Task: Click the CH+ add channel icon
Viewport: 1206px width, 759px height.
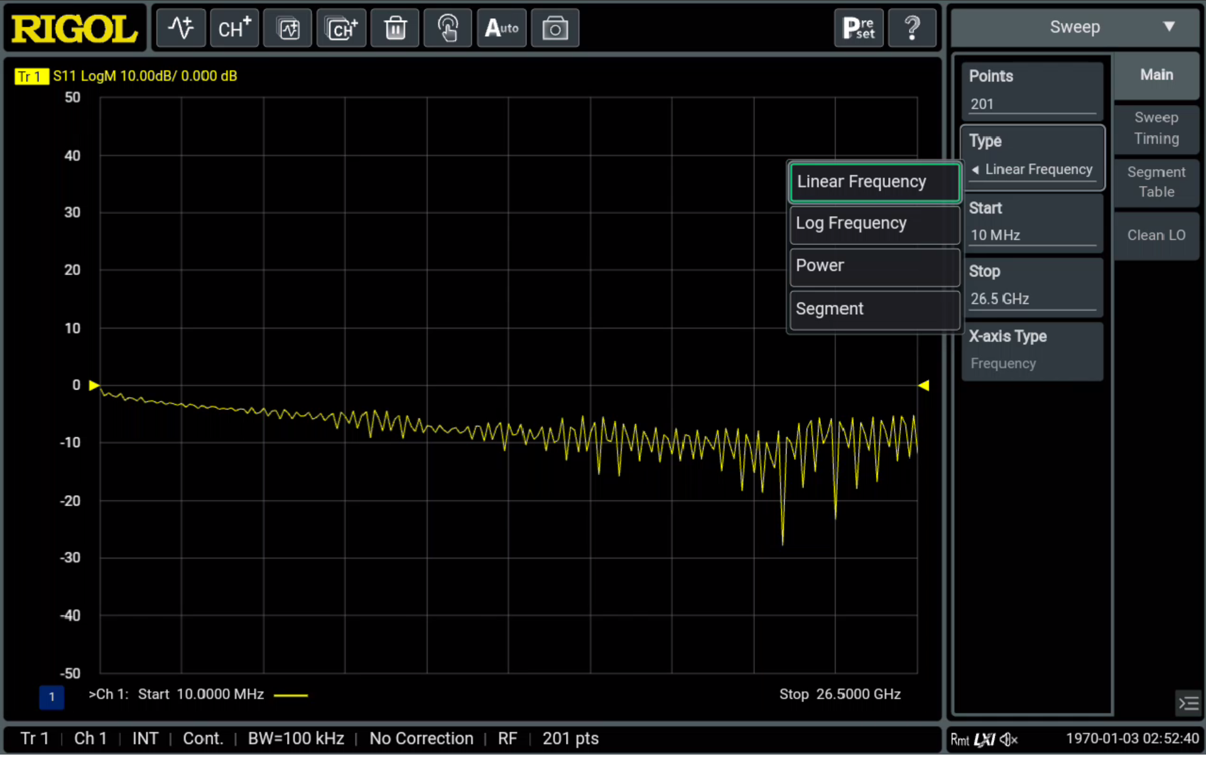Action: (234, 28)
